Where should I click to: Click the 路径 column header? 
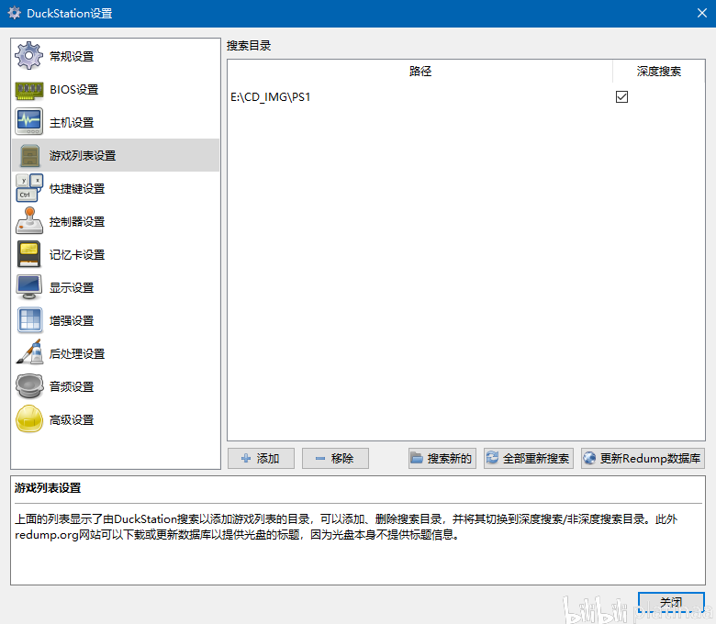click(420, 72)
